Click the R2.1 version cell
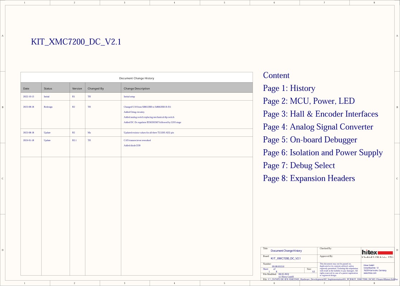The height and width of the screenshot is (286, 400). click(74, 140)
